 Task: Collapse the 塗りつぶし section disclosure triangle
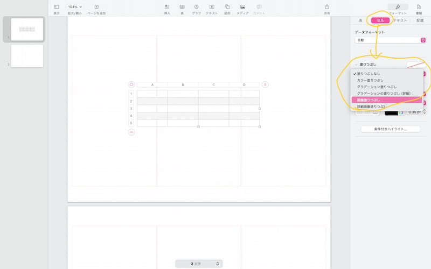(x=356, y=65)
